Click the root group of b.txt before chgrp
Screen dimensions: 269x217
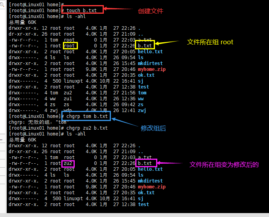[x=69, y=46]
